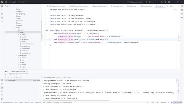Click the 4 spaces indent status bar entry
Screen dimensions: 184x104
click(164, 103)
